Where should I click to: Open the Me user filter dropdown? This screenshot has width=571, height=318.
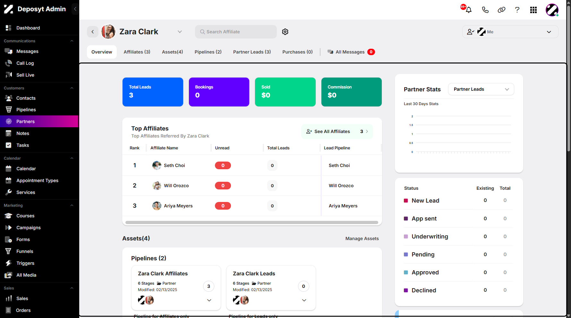pyautogui.click(x=510, y=32)
